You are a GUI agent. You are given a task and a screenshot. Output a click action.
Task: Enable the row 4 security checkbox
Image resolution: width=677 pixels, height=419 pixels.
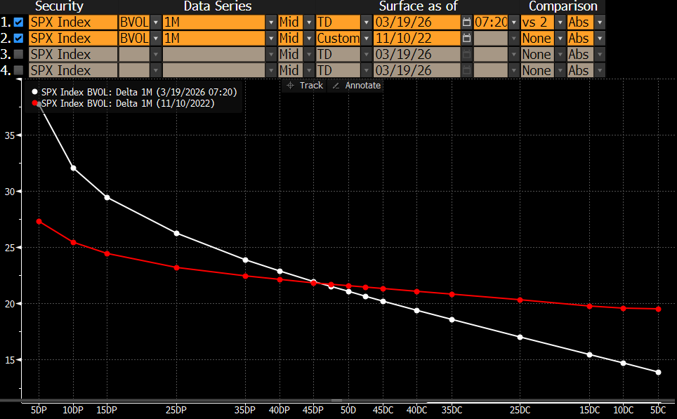click(x=18, y=70)
